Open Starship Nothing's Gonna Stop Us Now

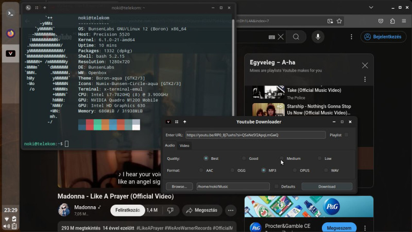tap(319, 110)
